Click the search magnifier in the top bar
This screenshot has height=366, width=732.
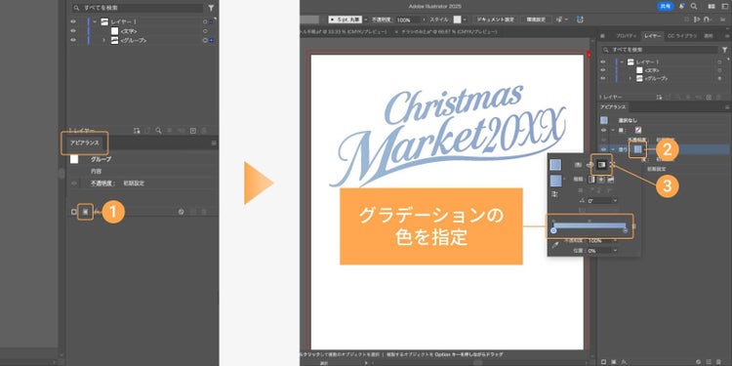point(694,7)
